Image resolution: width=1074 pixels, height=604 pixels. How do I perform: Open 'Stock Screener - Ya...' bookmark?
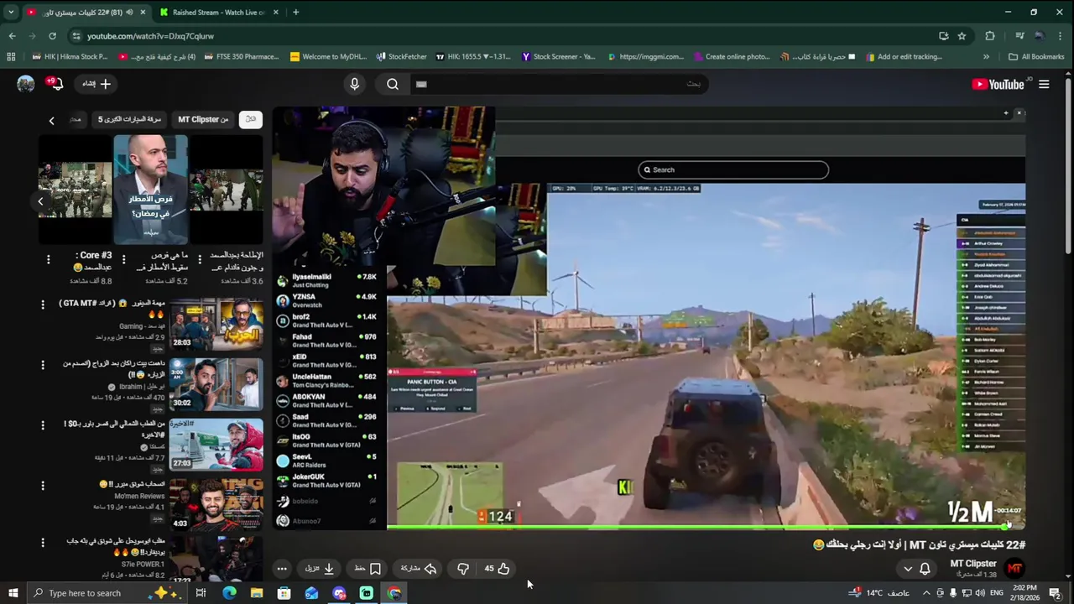[x=559, y=57]
